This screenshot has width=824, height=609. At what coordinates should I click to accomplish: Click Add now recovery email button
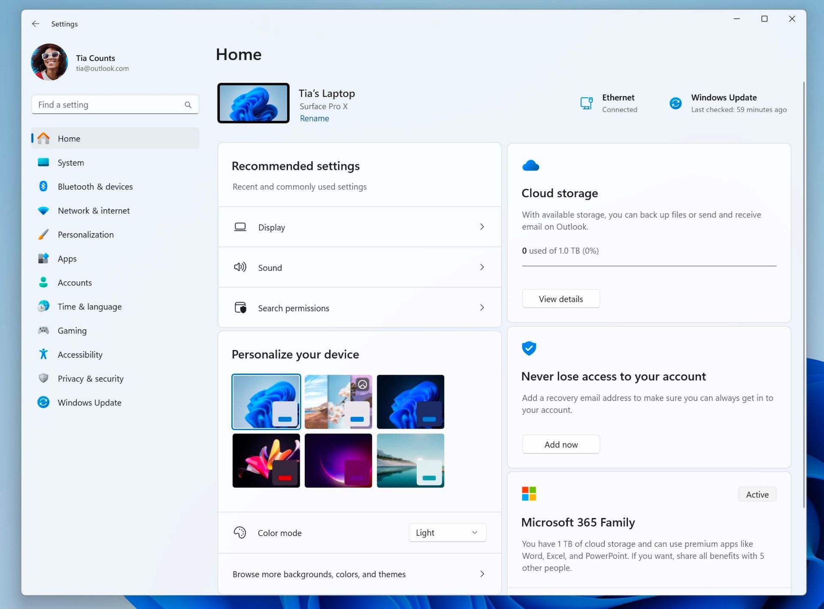pos(560,444)
